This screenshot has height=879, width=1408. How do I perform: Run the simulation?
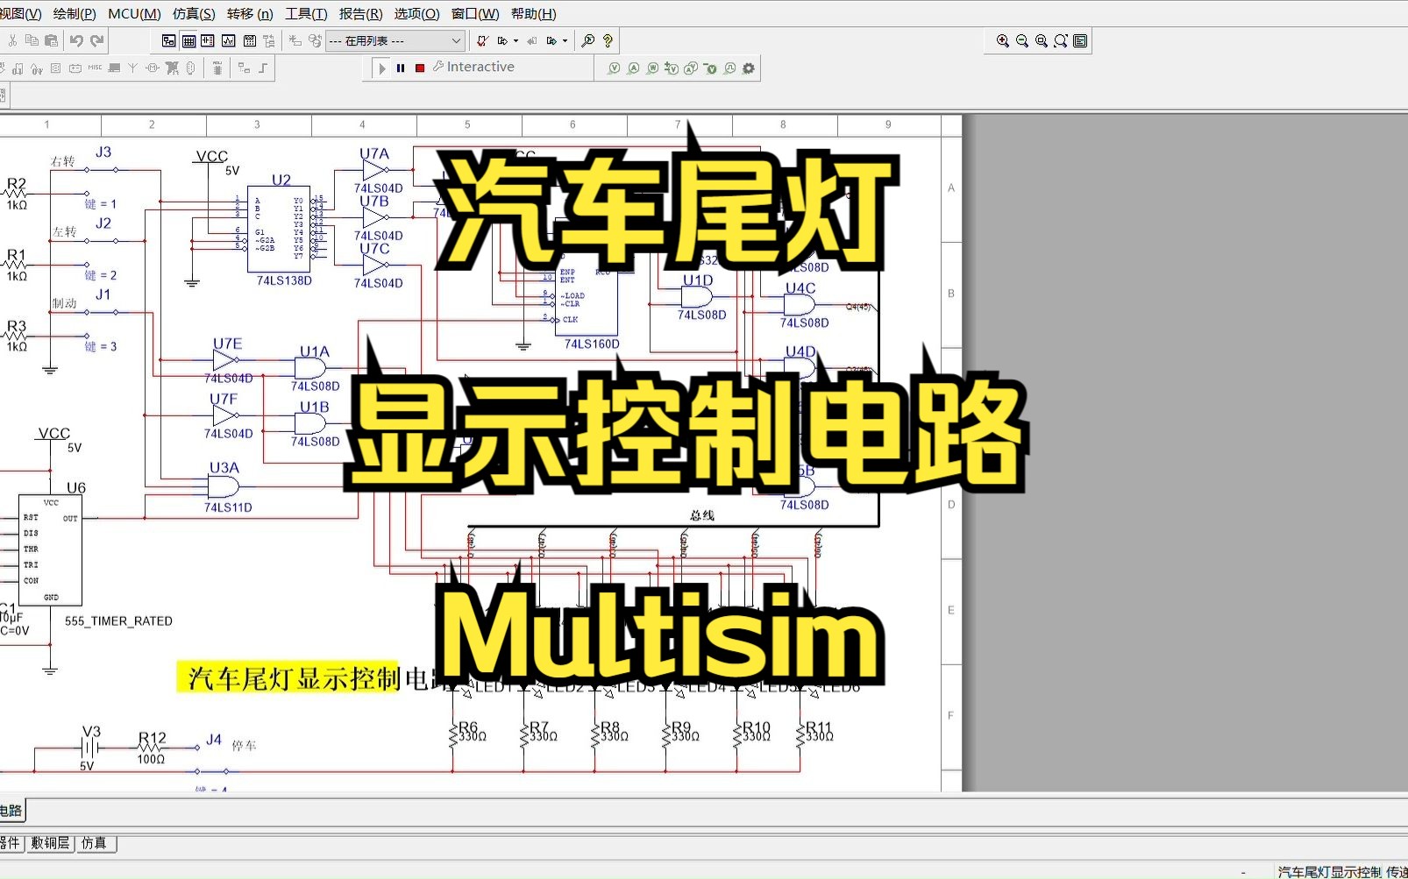coord(382,68)
